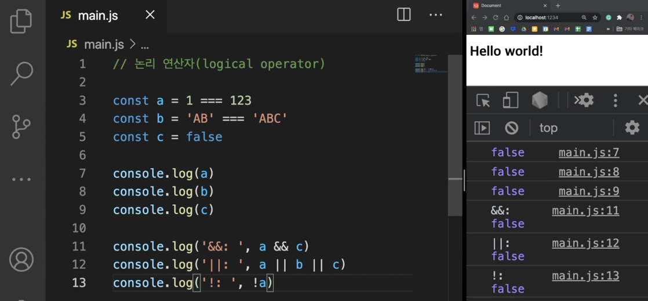The image size is (648, 301).
Task: Click the browser reload button
Action: click(496, 18)
